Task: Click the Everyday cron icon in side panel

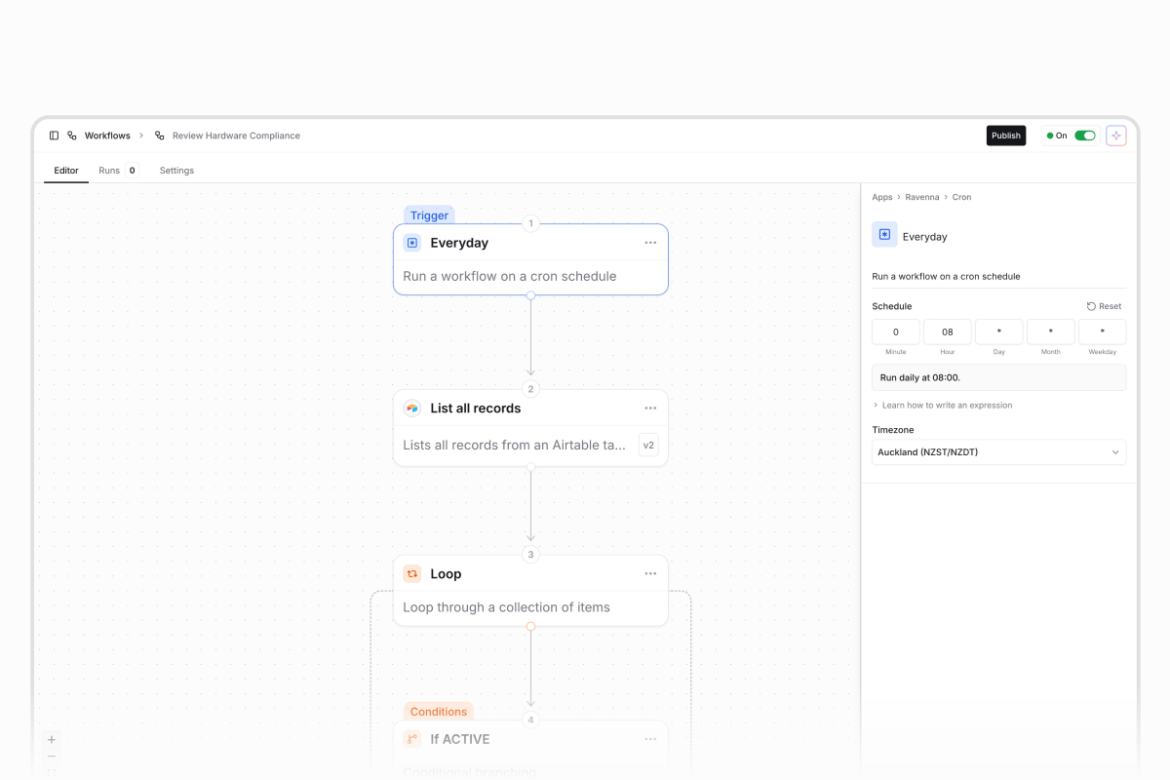Action: [x=884, y=234]
